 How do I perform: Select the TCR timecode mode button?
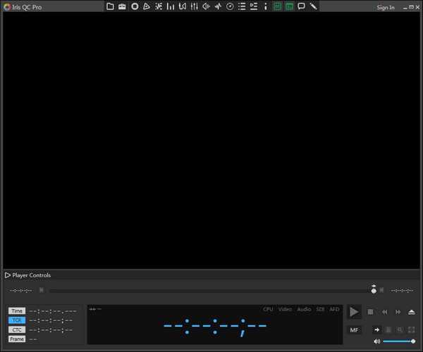[17, 320]
